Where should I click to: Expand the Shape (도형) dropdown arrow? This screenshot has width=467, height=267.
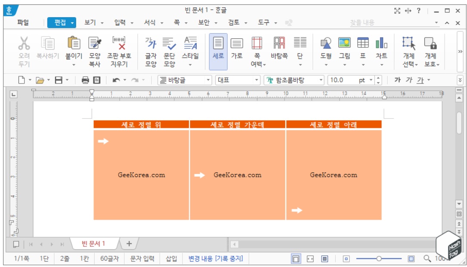pos(326,65)
